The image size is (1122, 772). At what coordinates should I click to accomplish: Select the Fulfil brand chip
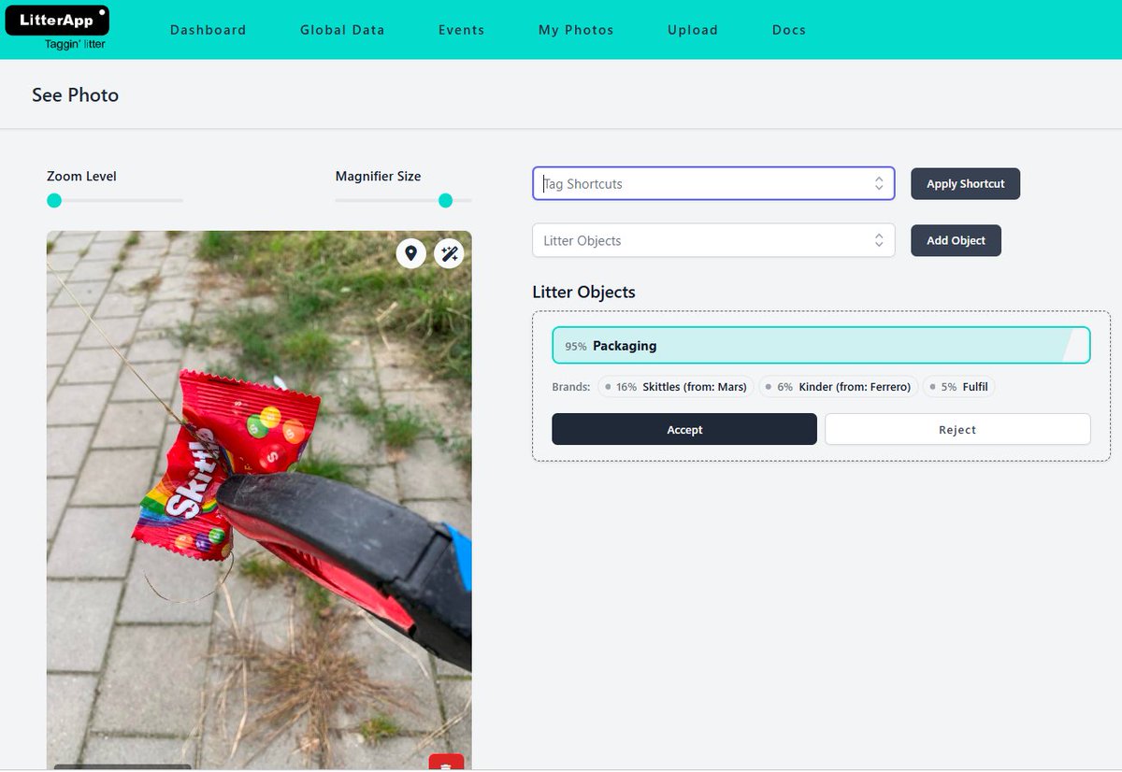click(958, 387)
